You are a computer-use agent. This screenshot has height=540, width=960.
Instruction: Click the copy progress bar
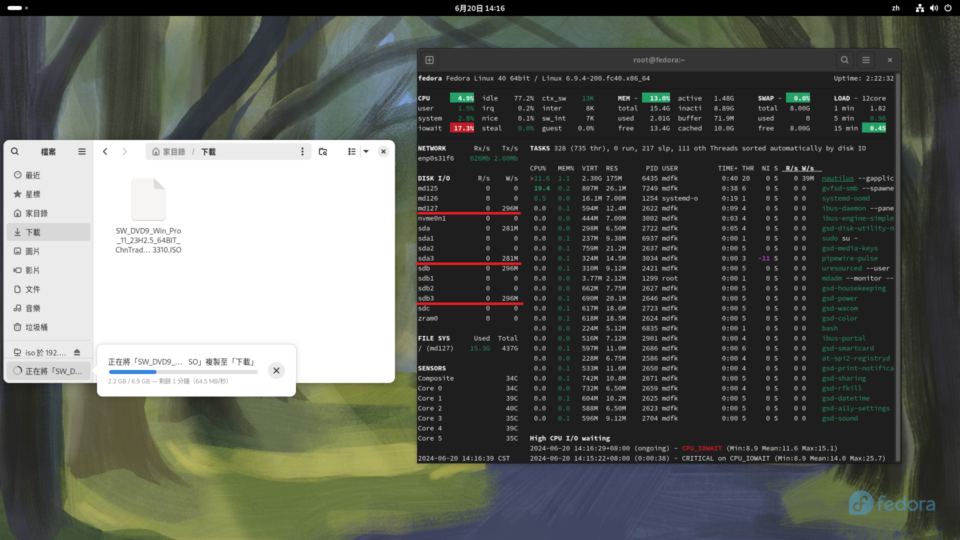point(183,372)
